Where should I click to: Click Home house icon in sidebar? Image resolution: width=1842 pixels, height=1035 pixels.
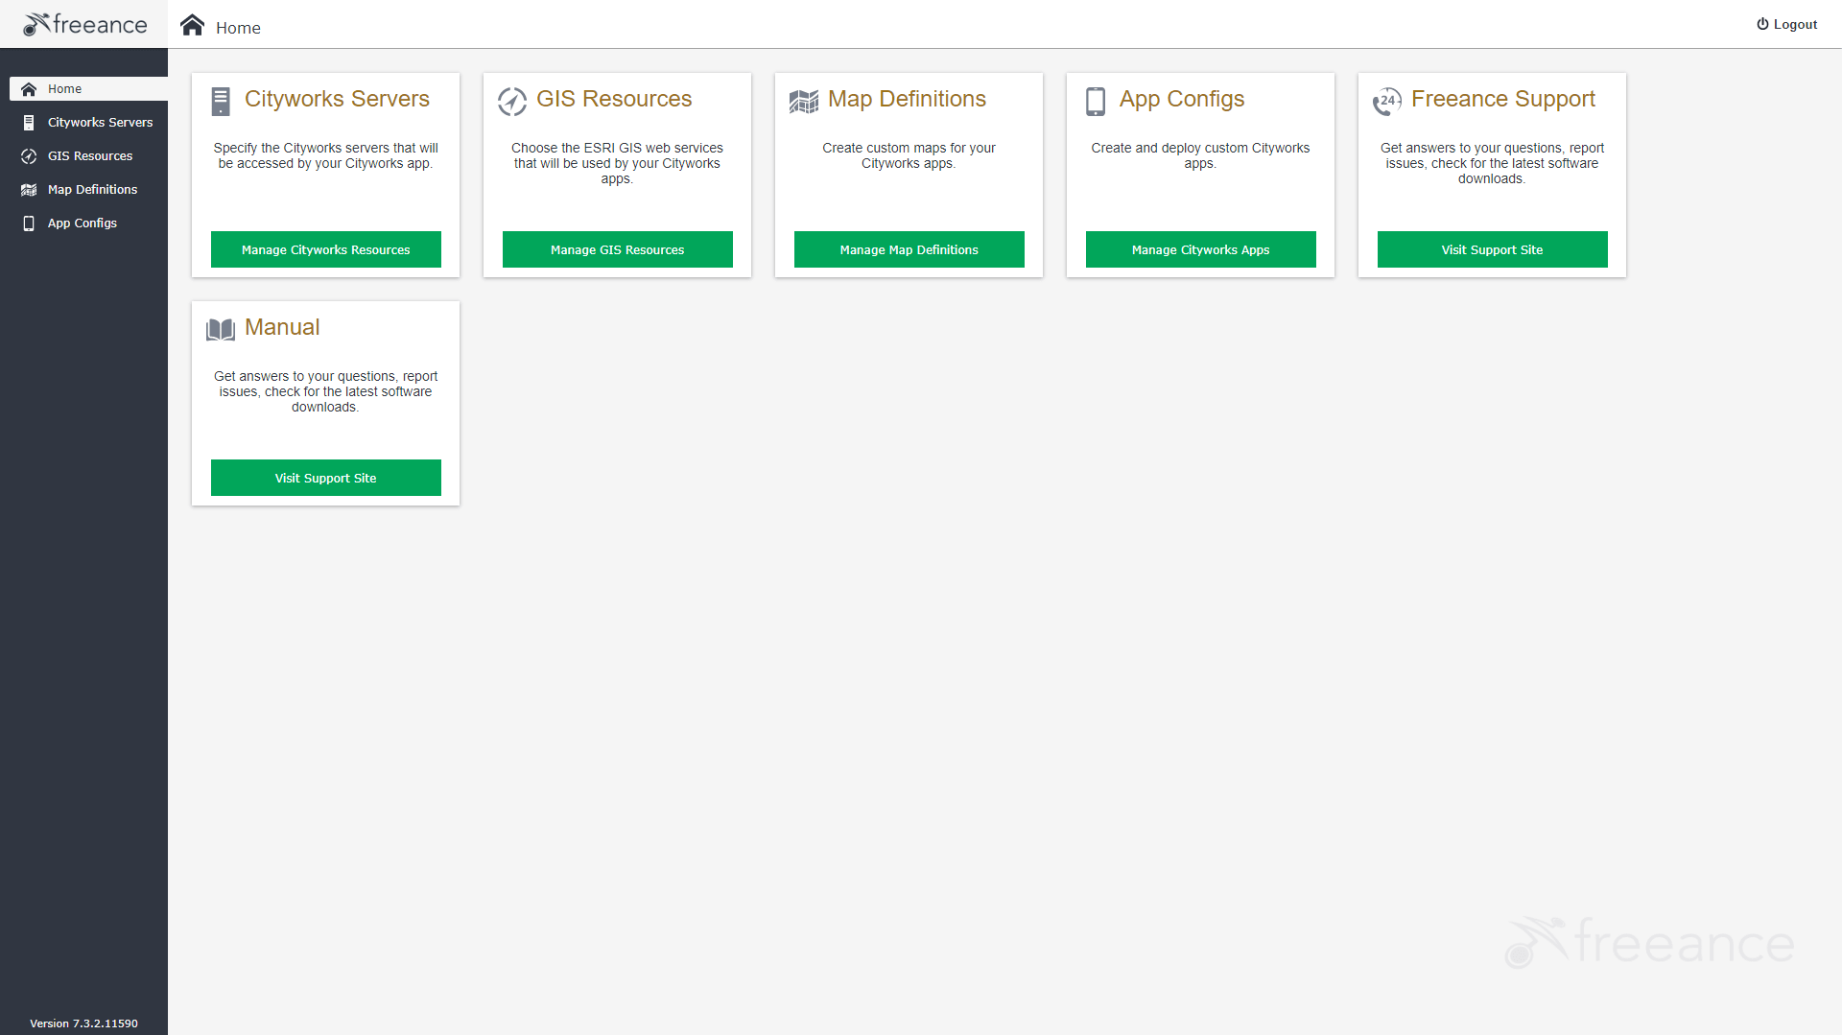tap(29, 89)
